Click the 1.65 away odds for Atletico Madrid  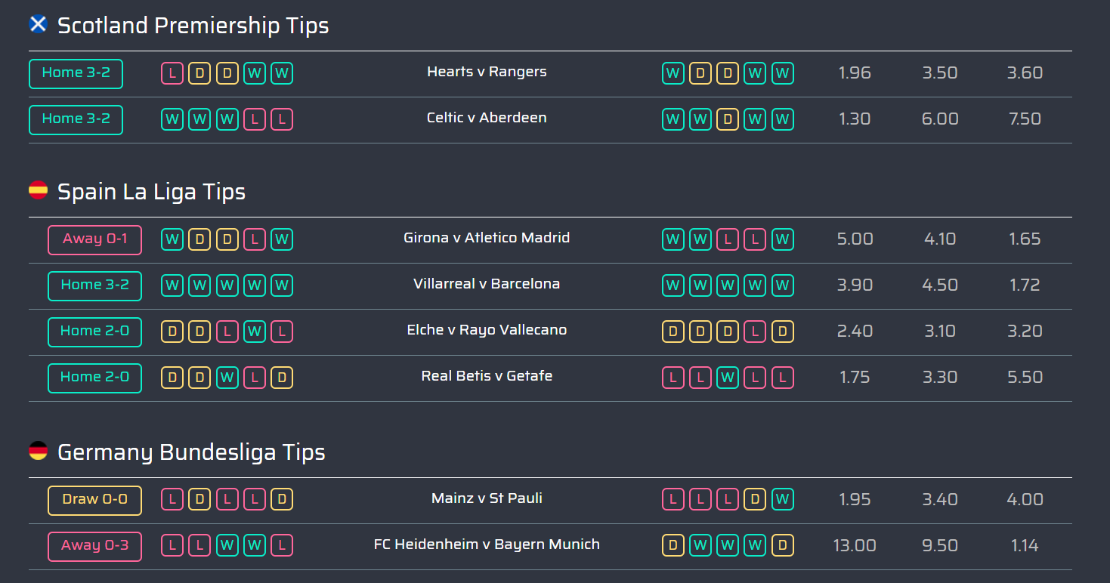[1025, 239]
